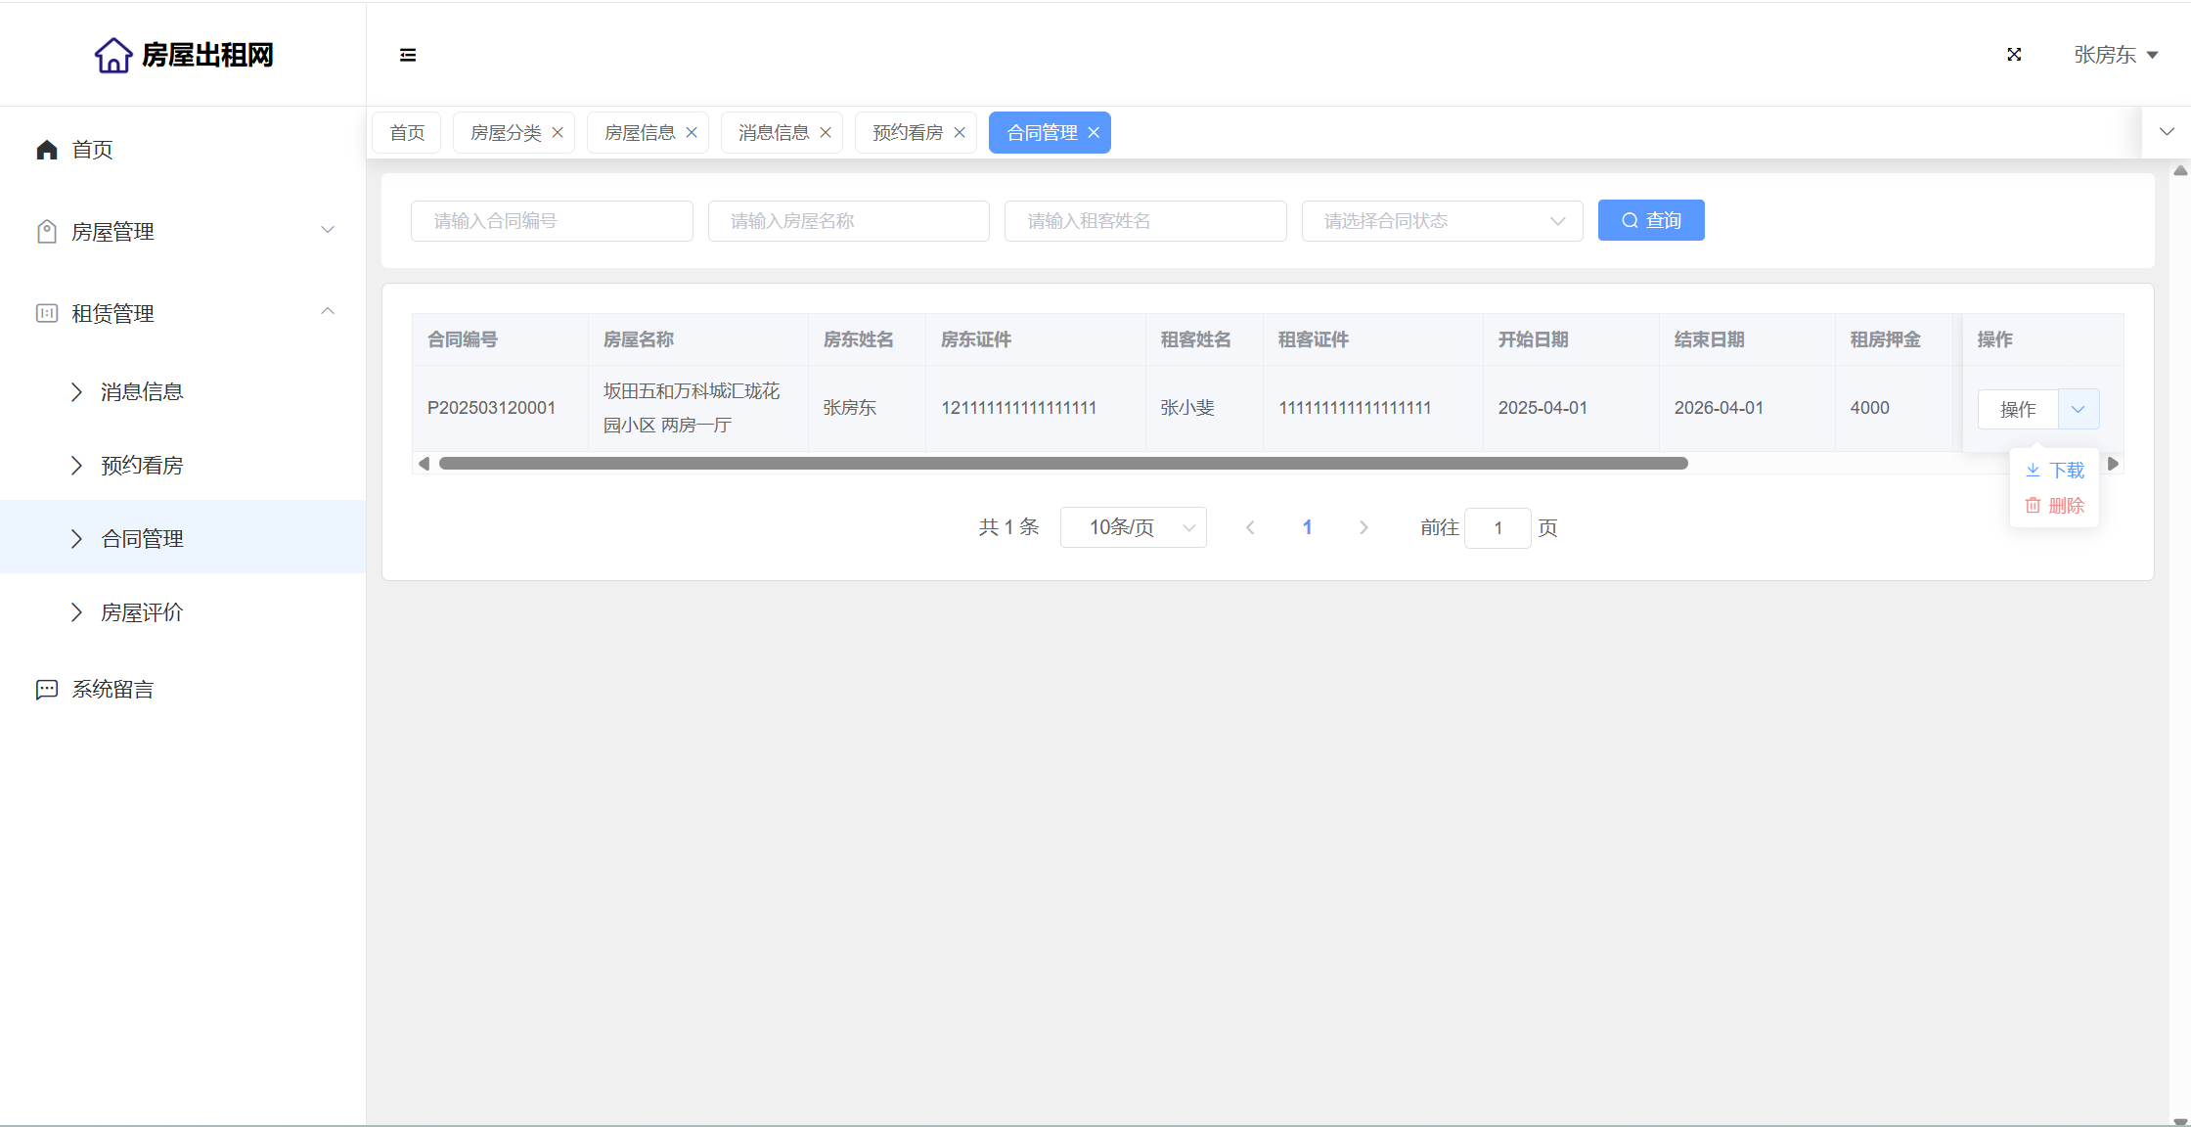Switch to the 房屋信息 tab
The image size is (2191, 1127).
coord(639,132)
